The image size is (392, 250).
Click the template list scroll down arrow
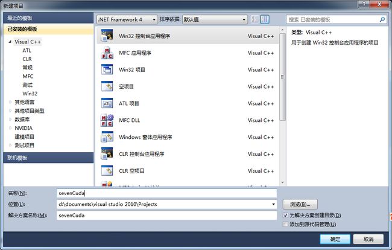282,182
